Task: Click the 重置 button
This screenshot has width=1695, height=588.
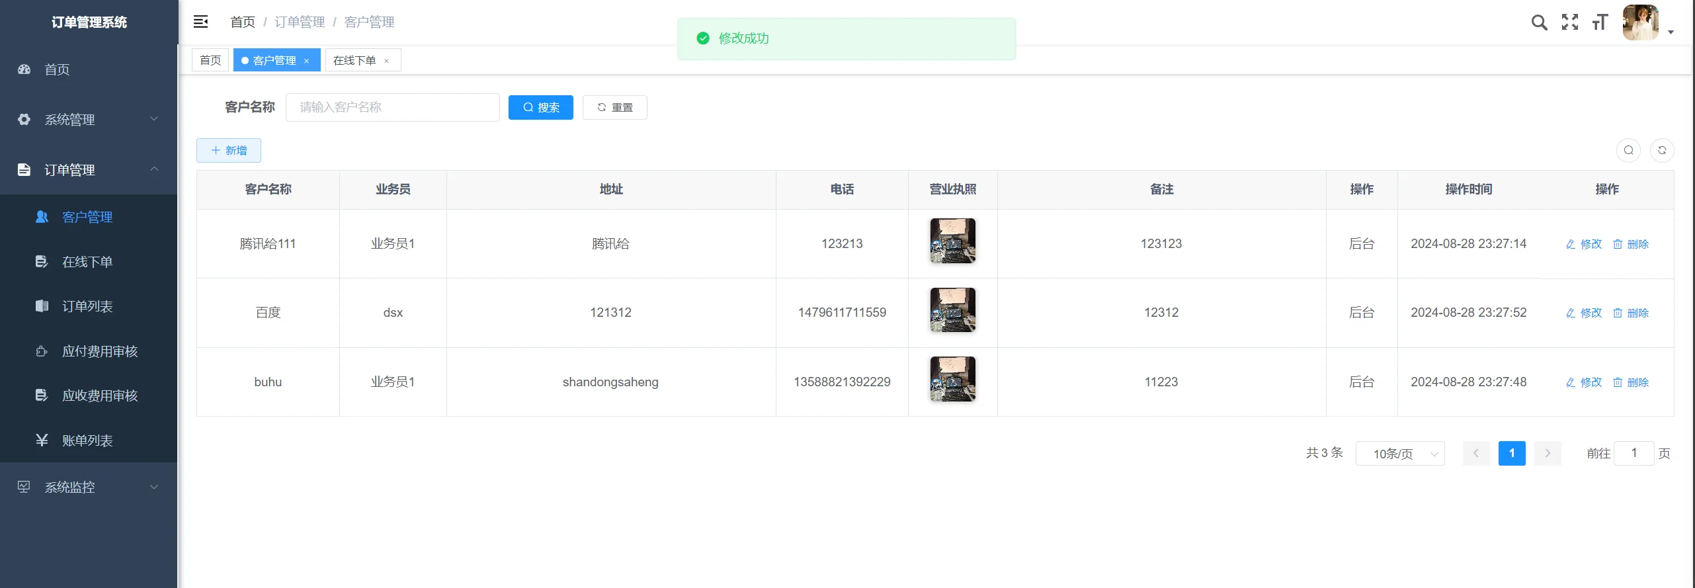Action: tap(615, 107)
